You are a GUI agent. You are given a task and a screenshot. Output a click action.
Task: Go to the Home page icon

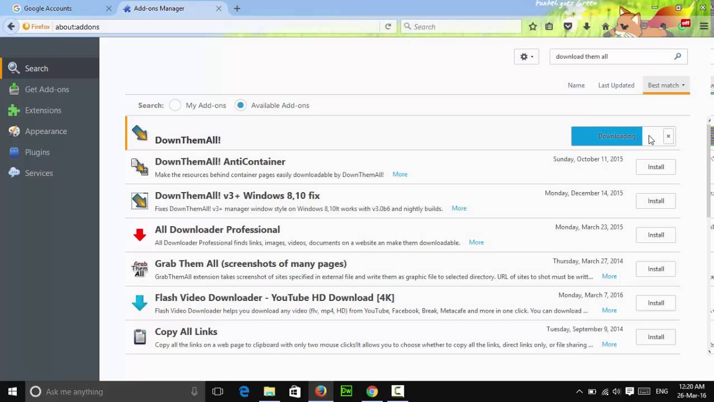(x=606, y=26)
